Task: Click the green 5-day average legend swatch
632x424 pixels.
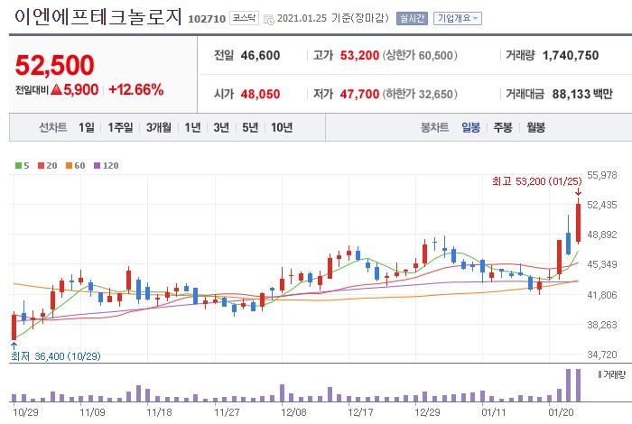Action: (18, 165)
